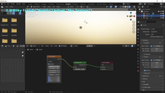Screen dimensions: 165x93
Task: Expand the Camera item in outliner
Action: 142,14
